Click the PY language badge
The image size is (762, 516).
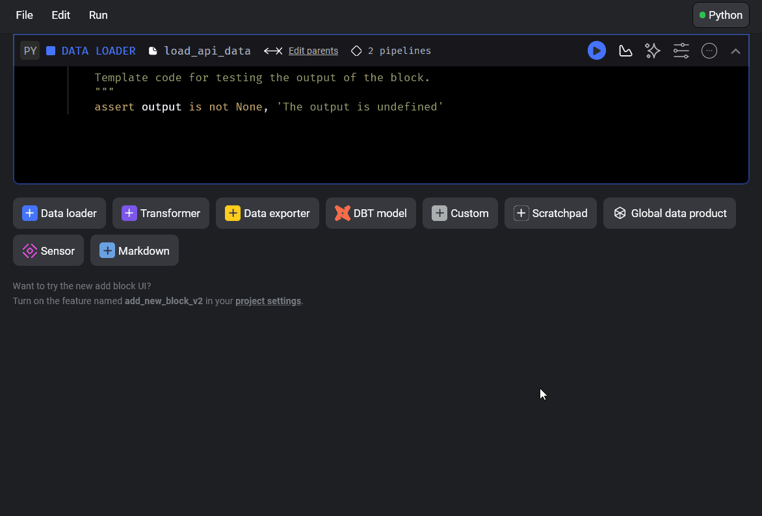click(x=30, y=51)
